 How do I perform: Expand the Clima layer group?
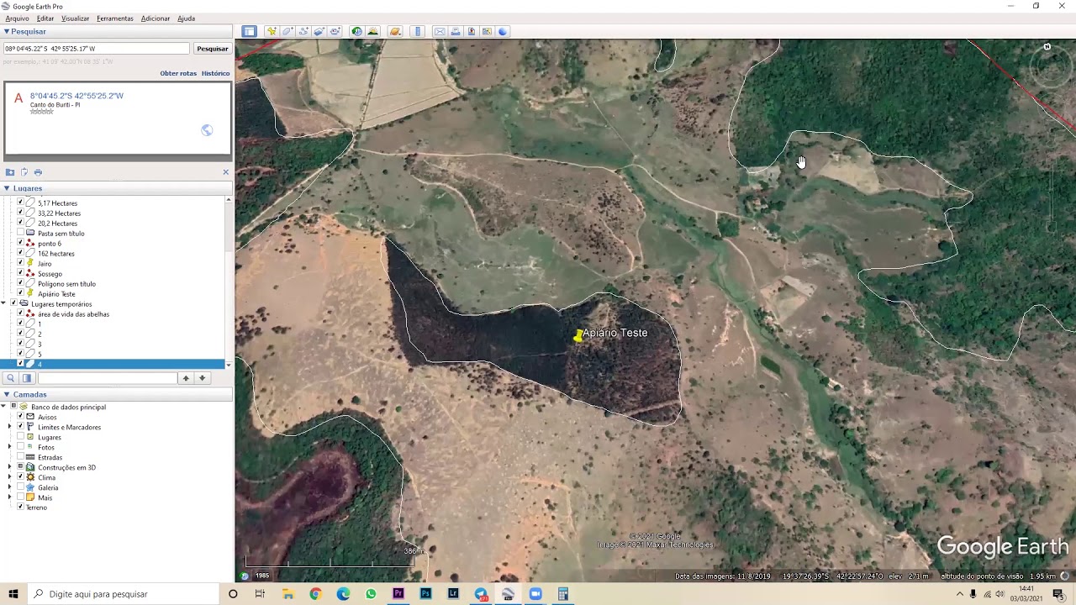[x=10, y=477]
